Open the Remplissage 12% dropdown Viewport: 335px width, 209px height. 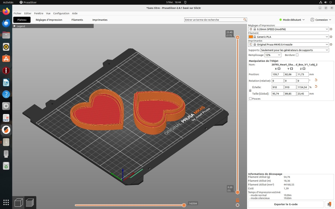(272, 55)
